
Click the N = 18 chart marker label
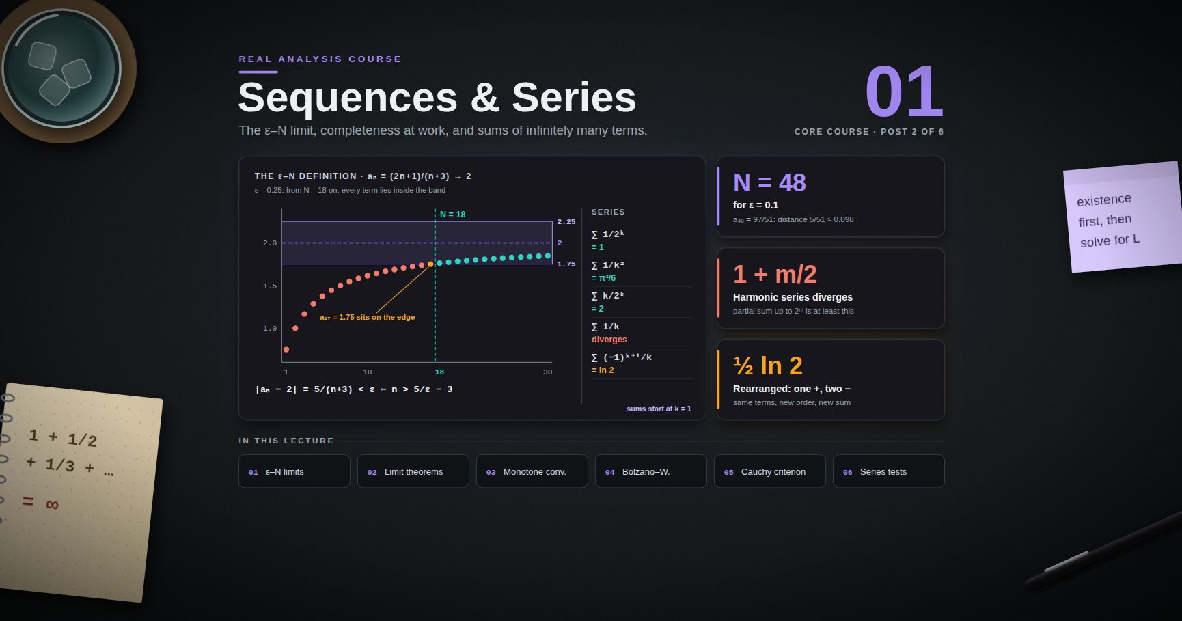pos(452,215)
